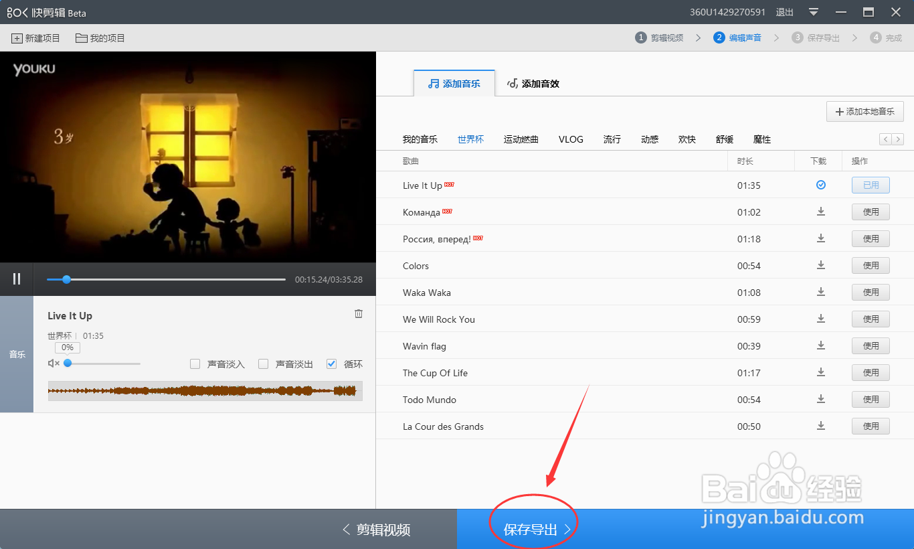Click the 00:15.24/03:35.28 time readout
The image size is (914, 549).
pyautogui.click(x=329, y=280)
